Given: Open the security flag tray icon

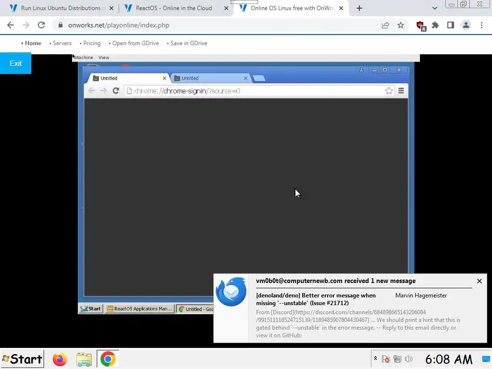Looking at the screenshot, I should pyautogui.click(x=386, y=359).
